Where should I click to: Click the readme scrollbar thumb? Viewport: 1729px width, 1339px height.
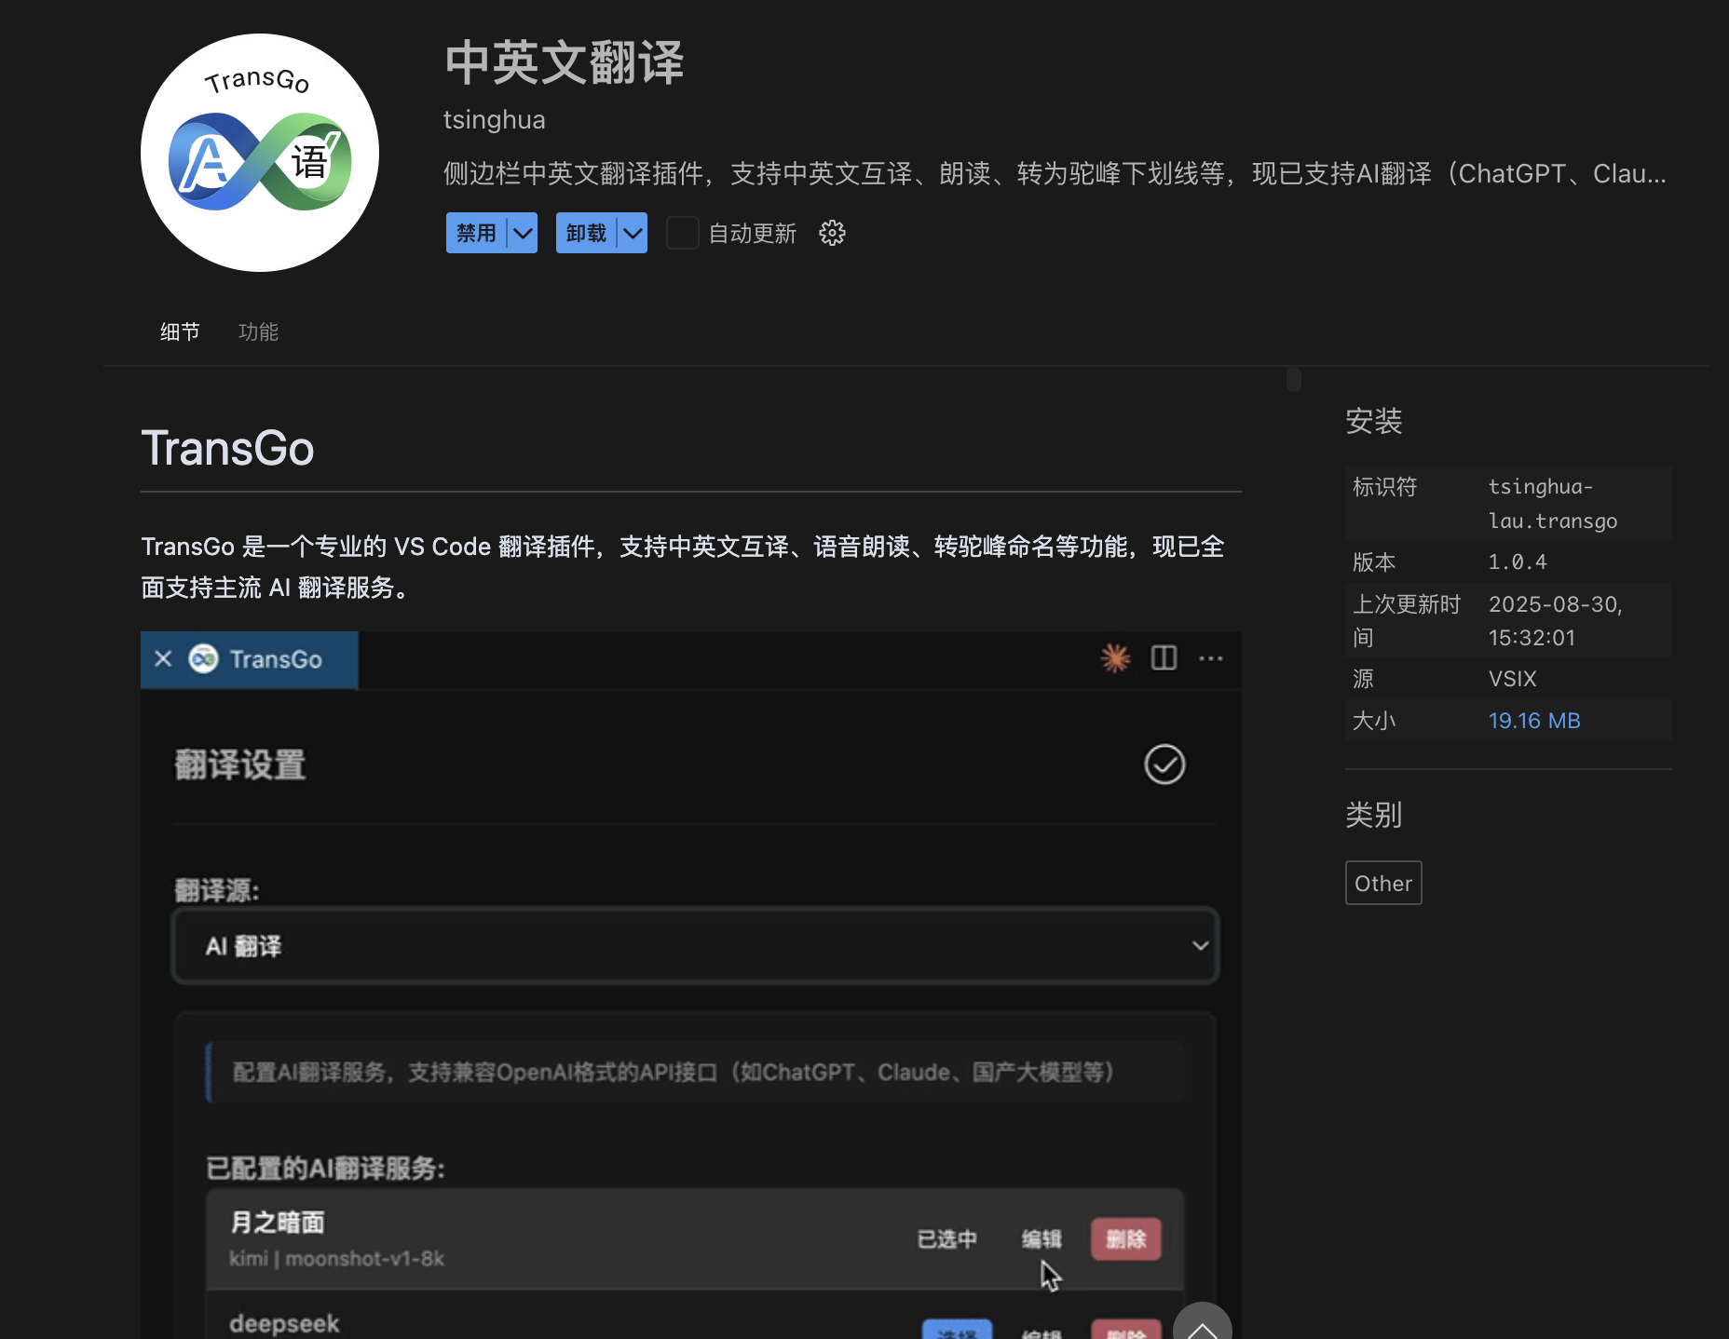tap(1294, 379)
